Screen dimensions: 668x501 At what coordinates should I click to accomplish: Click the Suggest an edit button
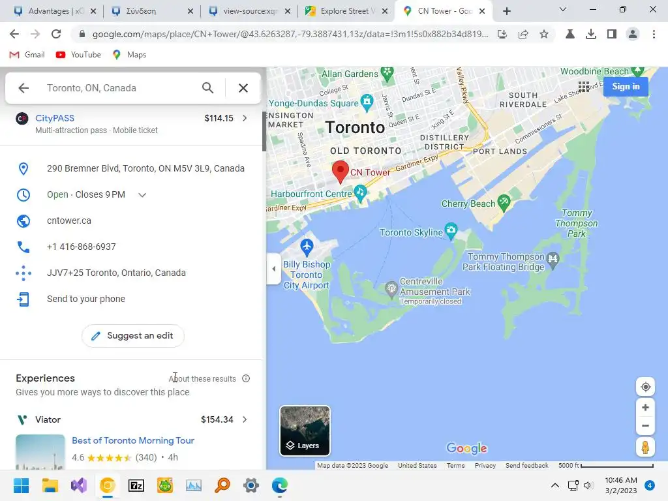(133, 336)
